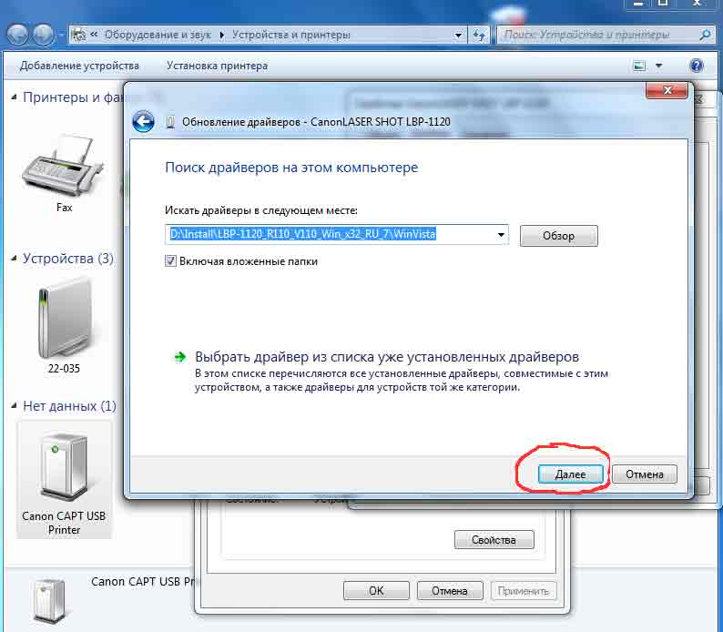Click Отмена in the driver update wizard
This screenshot has width=723, height=632.
[645, 474]
